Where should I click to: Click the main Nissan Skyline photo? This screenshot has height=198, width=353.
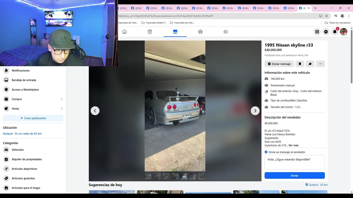175,106
